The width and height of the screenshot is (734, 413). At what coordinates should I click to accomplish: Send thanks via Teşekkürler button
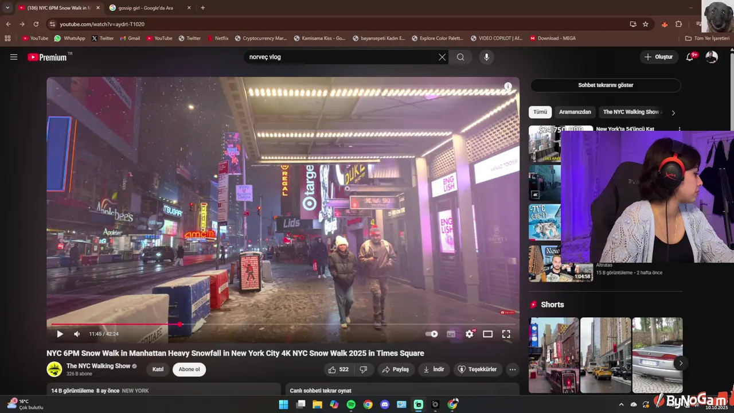tap(477, 369)
